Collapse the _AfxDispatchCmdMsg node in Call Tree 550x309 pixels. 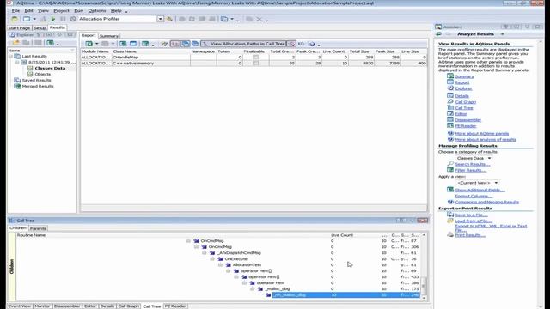(205, 253)
